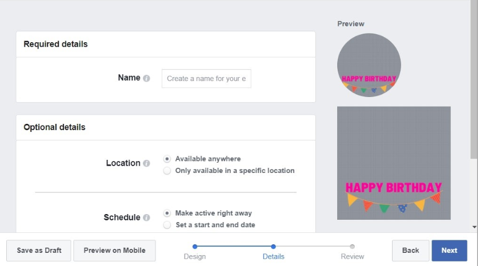
Task: Click the circular profile preview thumbnail
Action: point(369,65)
